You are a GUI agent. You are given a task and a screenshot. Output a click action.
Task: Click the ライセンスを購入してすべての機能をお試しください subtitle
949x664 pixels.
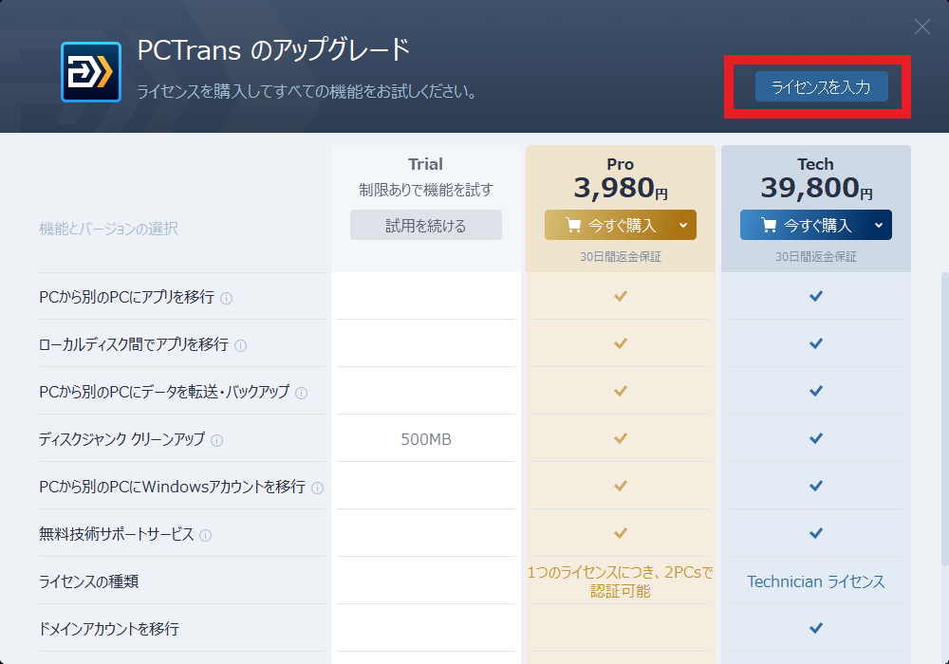point(308,91)
